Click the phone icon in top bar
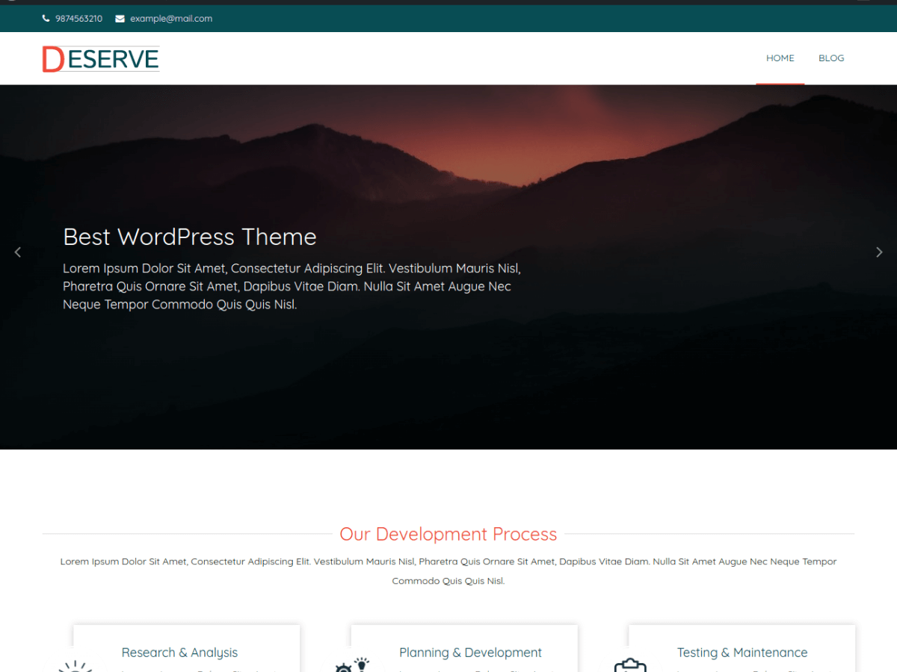The height and width of the screenshot is (672, 897). pos(46,19)
